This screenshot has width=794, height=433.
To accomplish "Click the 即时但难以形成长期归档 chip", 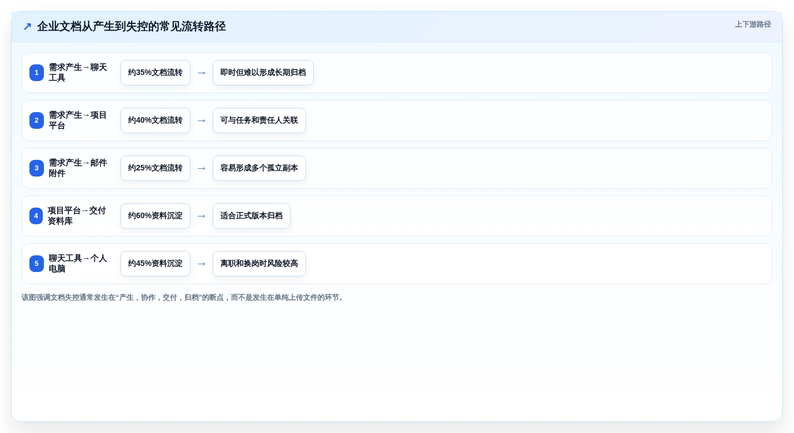I will coord(263,73).
